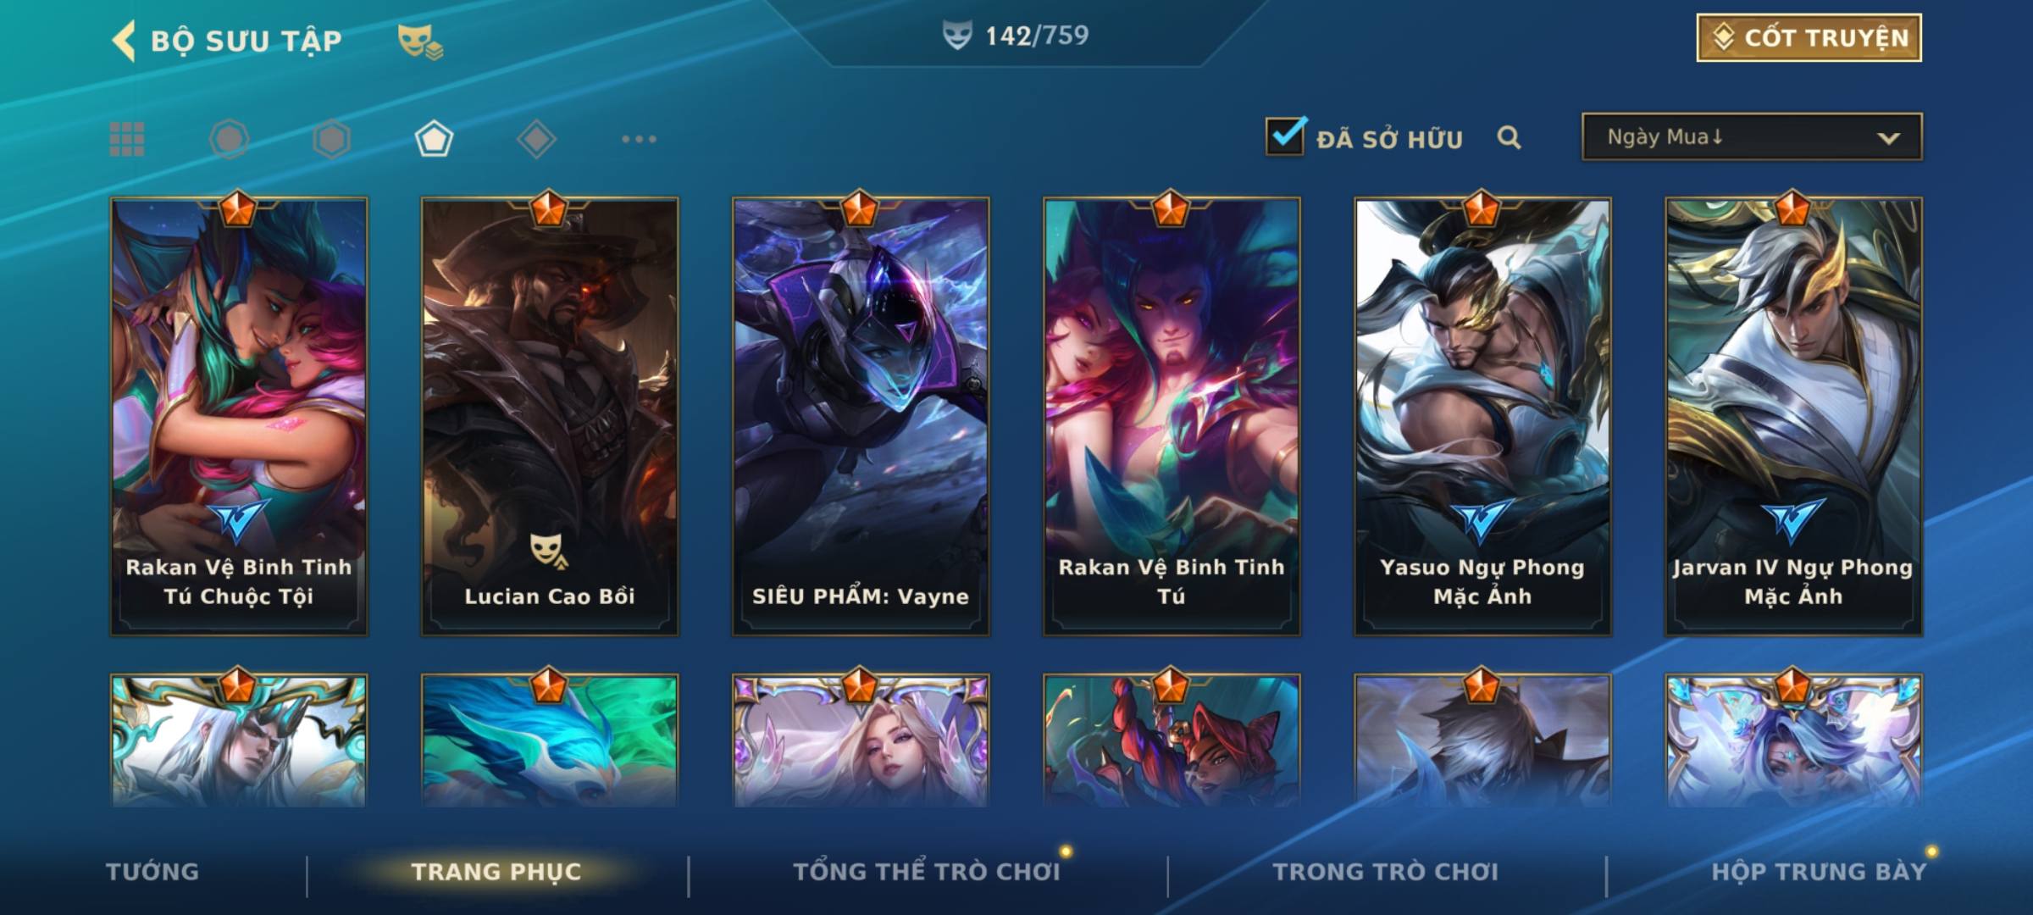
Task: Open the Ngày Mua sort dropdown
Action: click(x=1752, y=136)
